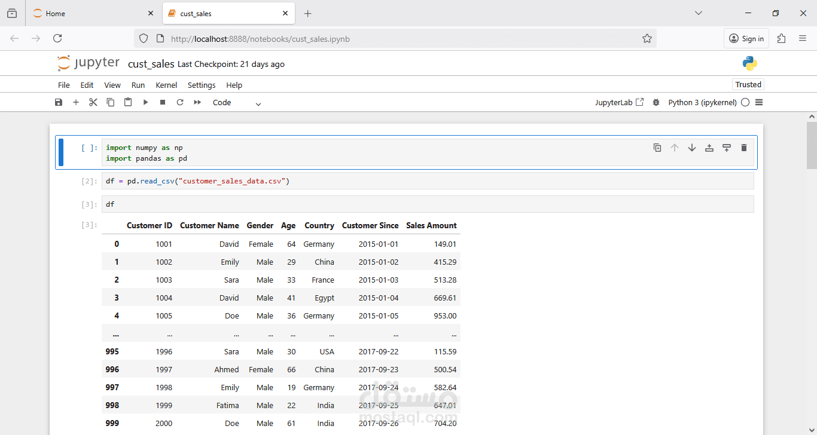Paste cell from the clipboard icon

tap(128, 102)
